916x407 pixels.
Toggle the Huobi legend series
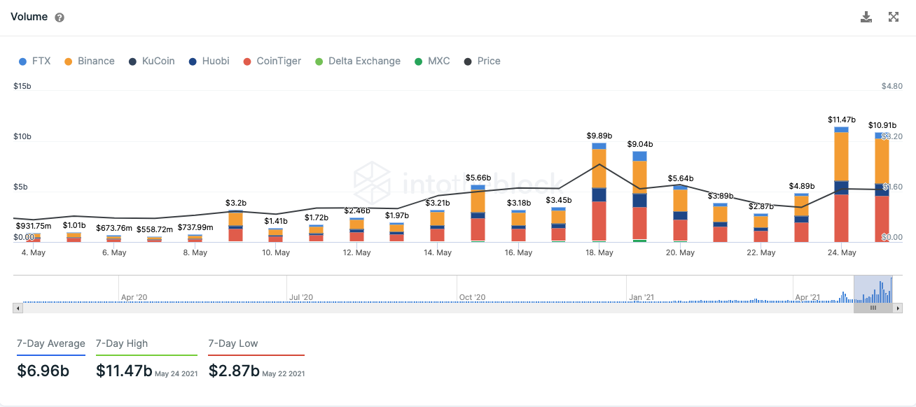pos(209,61)
